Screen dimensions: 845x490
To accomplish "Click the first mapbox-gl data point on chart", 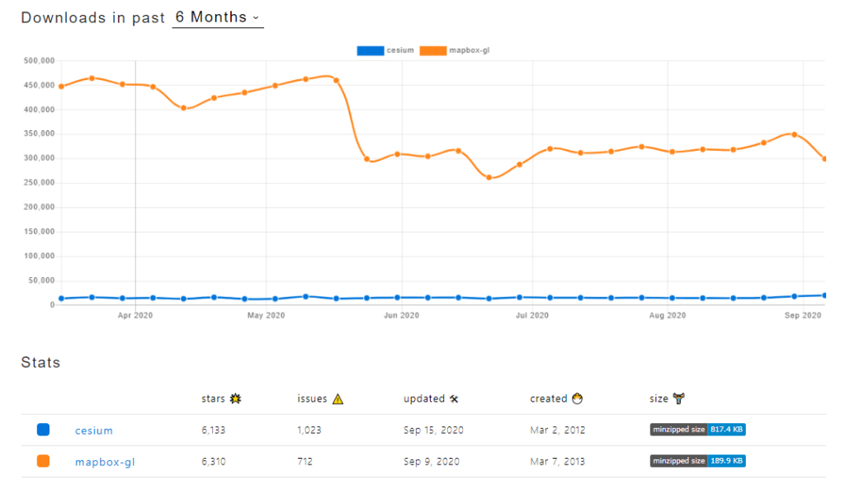I will pyautogui.click(x=61, y=87).
